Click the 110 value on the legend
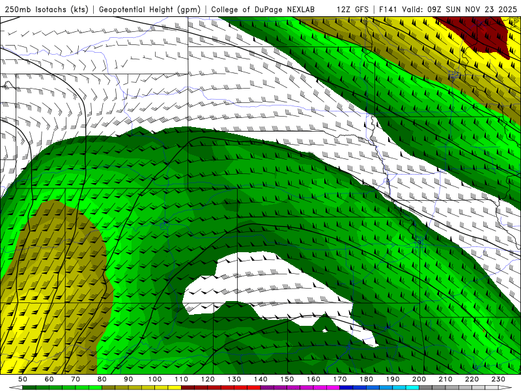 [x=182, y=379]
